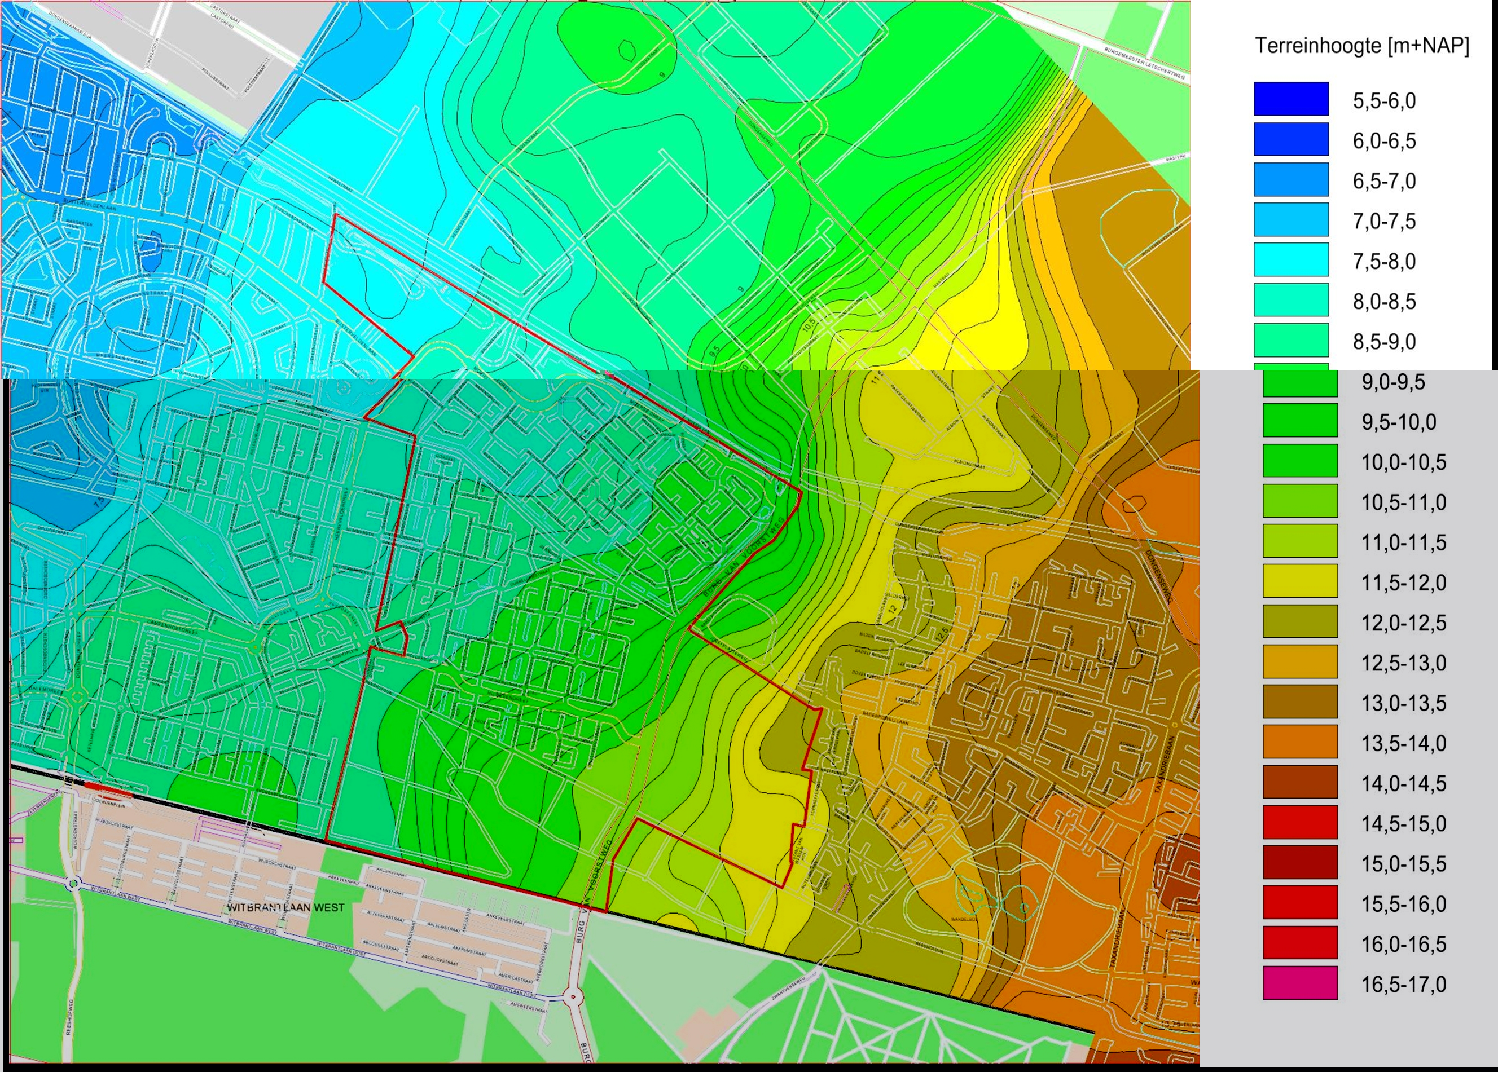Click the 9,5-10,0 green legend swatch
Image resolution: width=1498 pixels, height=1072 pixels.
pos(1300,421)
